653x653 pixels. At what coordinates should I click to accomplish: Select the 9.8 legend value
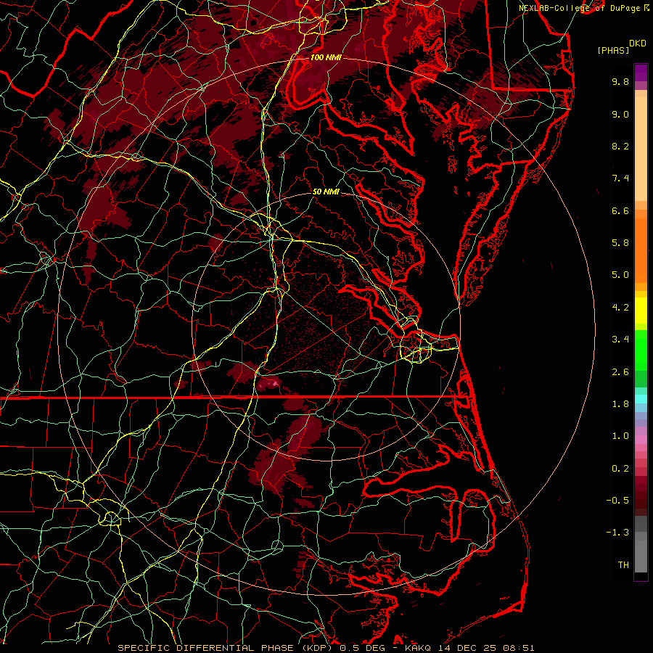point(620,81)
